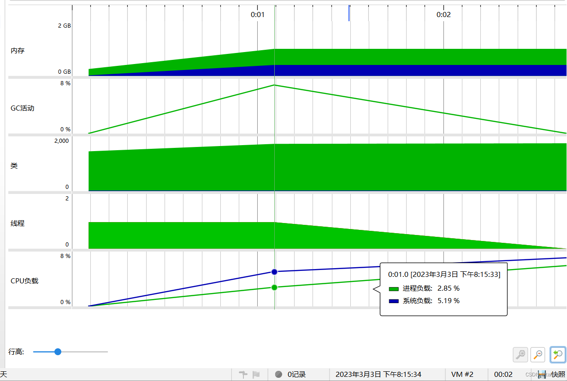Image resolution: width=567 pixels, height=381 pixels.
Task: Click the flag bookmark icon in status bar
Action: tap(256, 375)
